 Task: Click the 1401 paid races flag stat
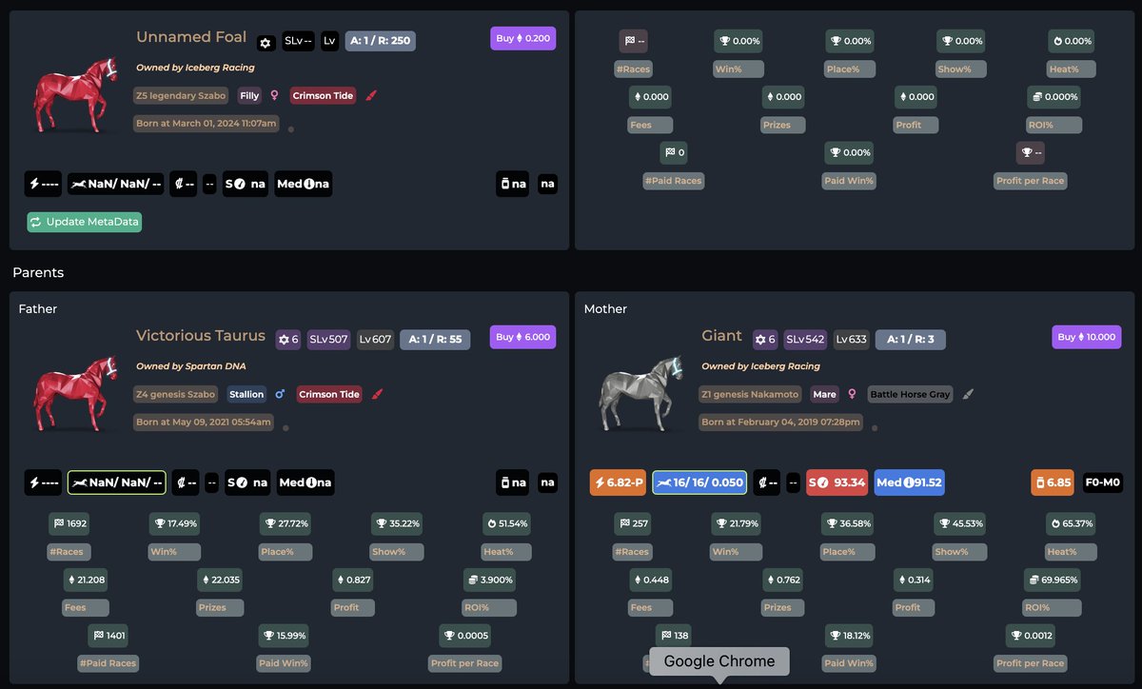(109, 635)
